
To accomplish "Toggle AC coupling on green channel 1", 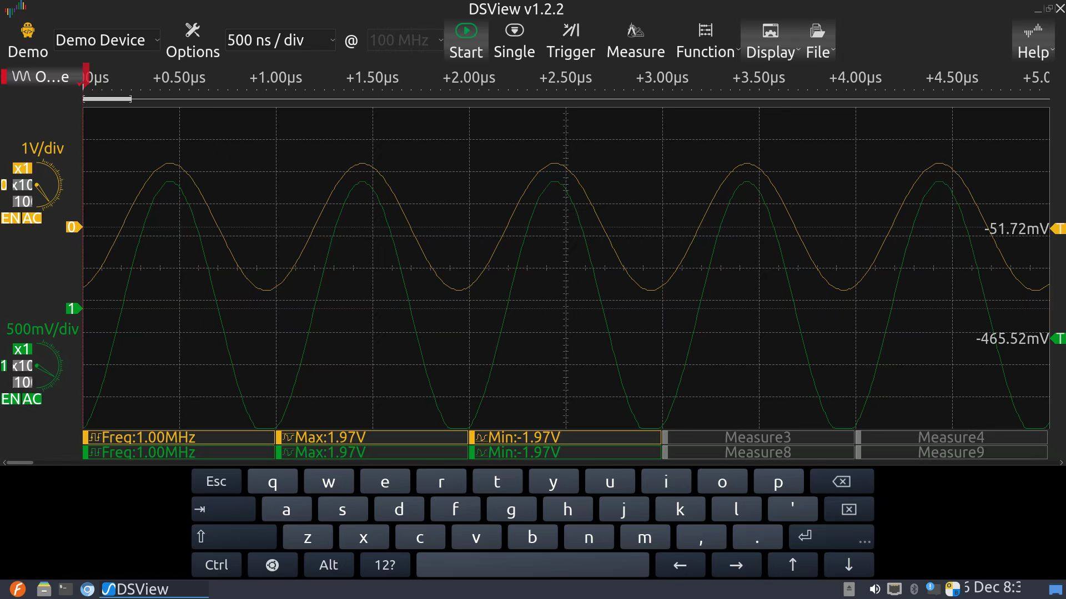I will pos(32,399).
